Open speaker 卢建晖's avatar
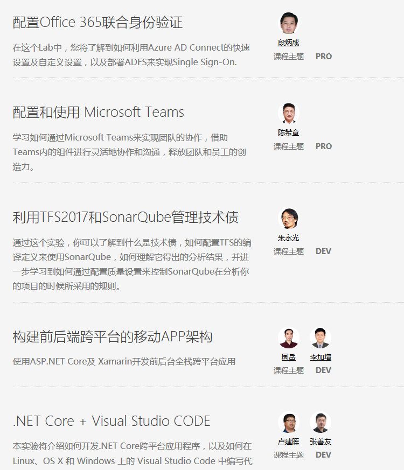This screenshot has width=404, height=470. pos(289,422)
